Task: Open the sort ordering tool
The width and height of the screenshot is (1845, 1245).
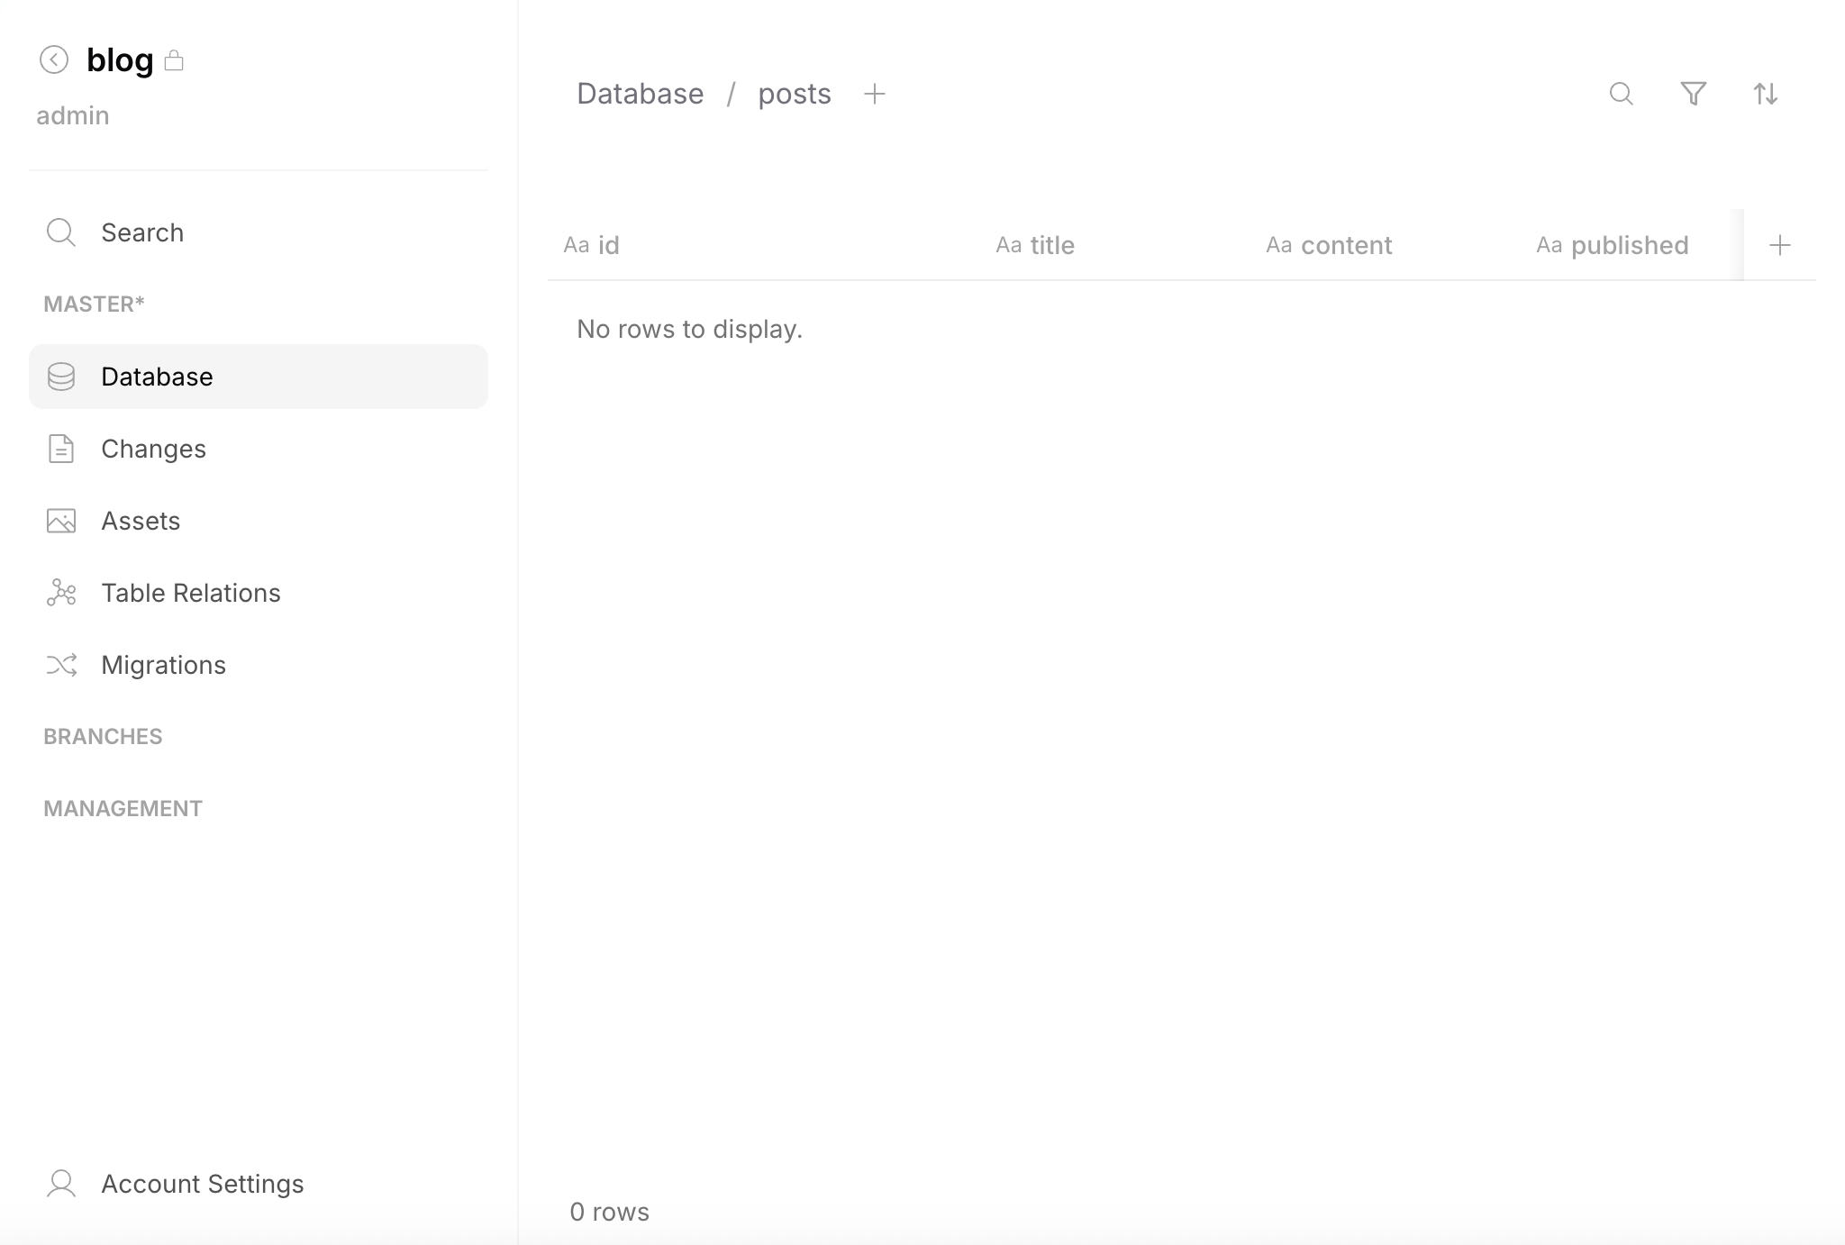Action: tap(1766, 94)
